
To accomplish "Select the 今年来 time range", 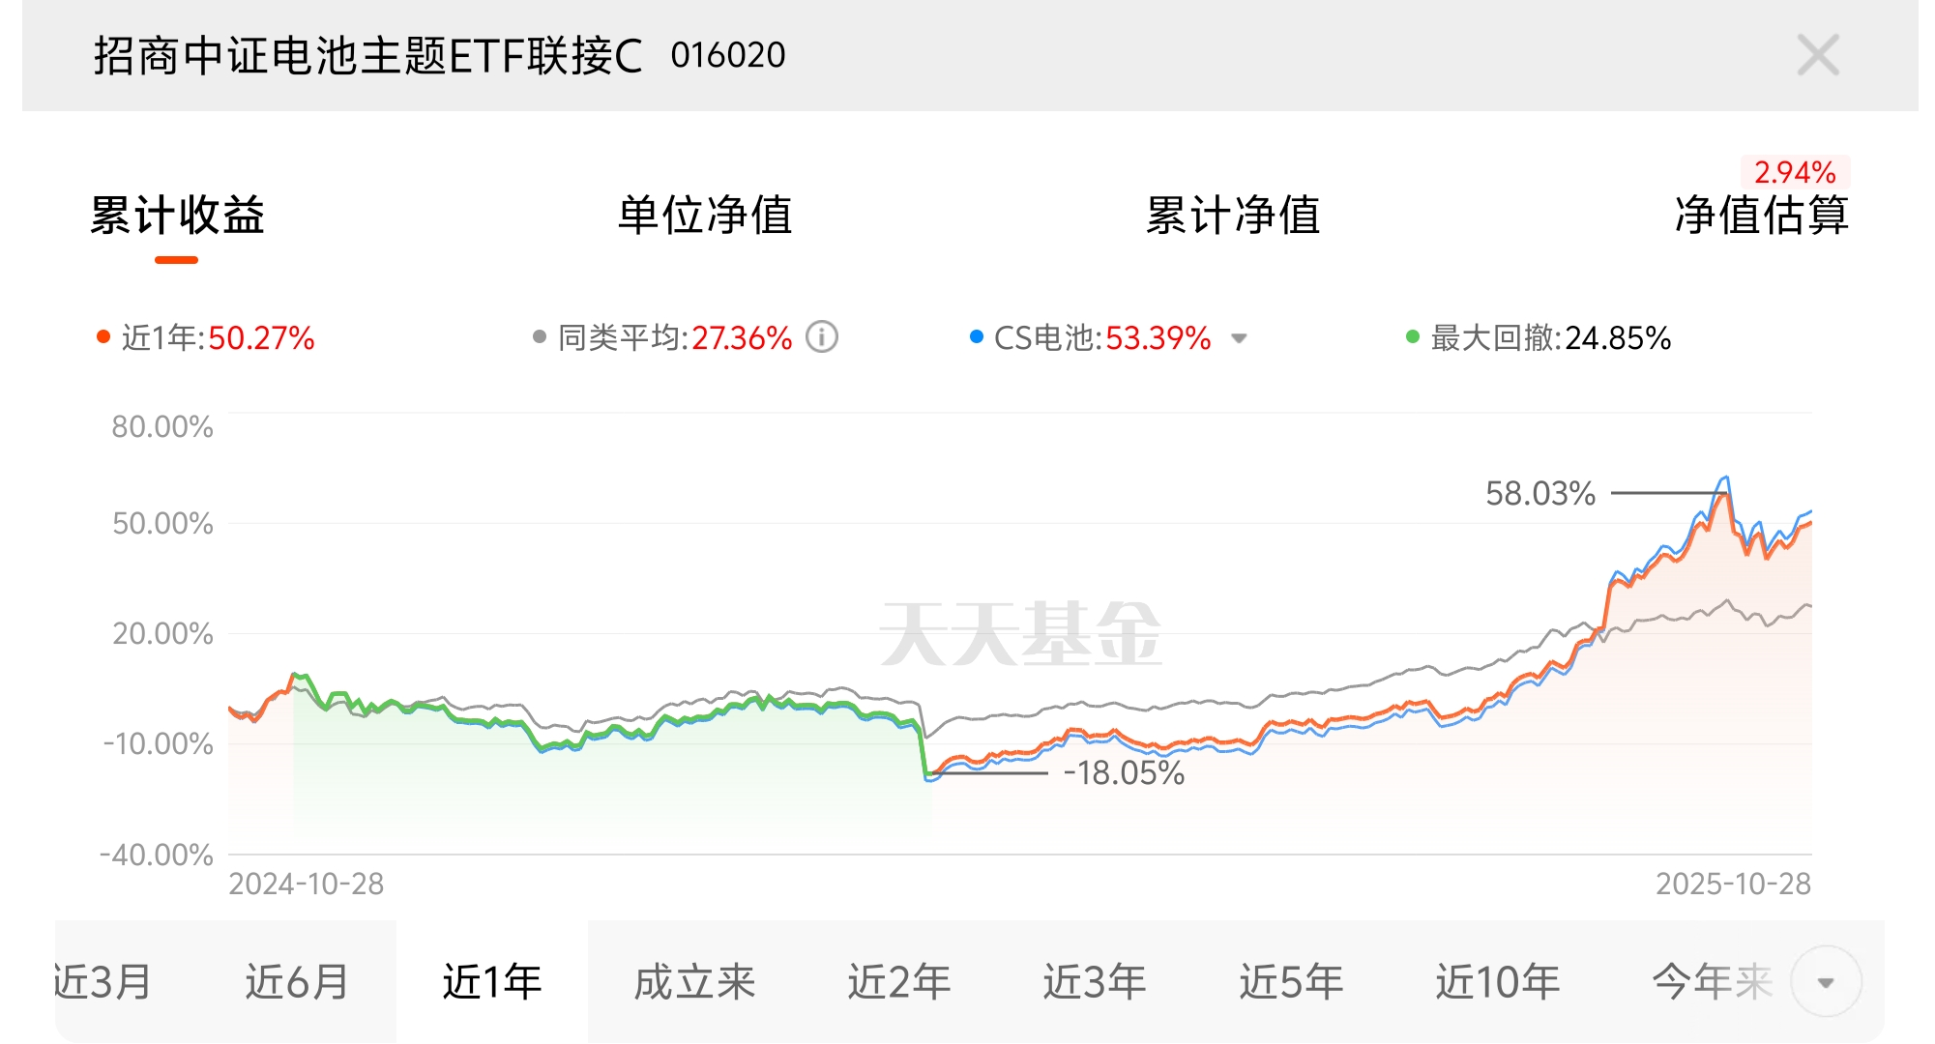I will click(x=1713, y=982).
